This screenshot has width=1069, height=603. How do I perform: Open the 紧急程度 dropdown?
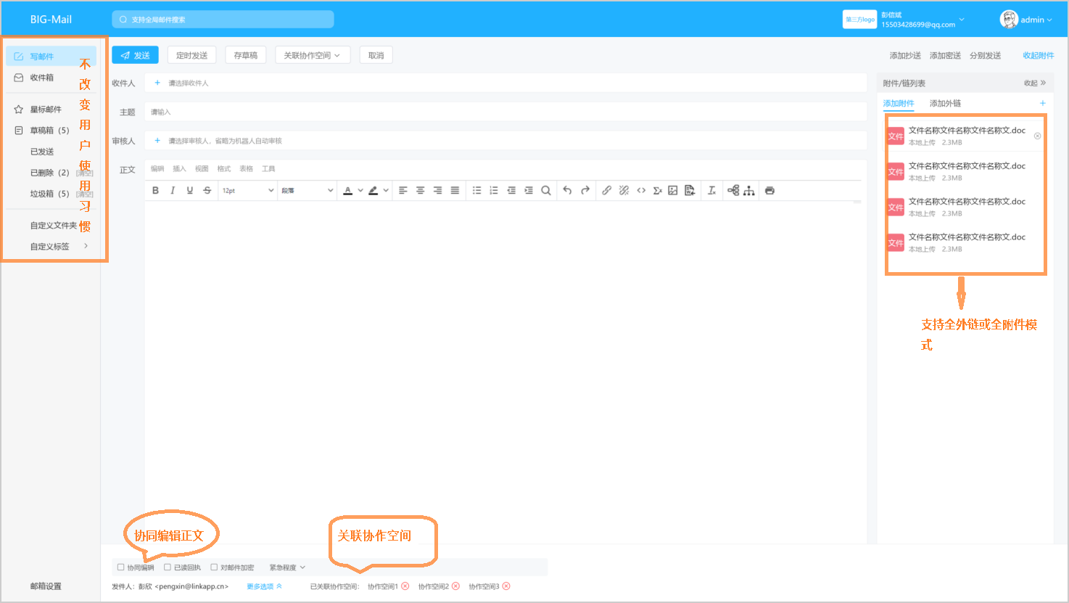(287, 567)
